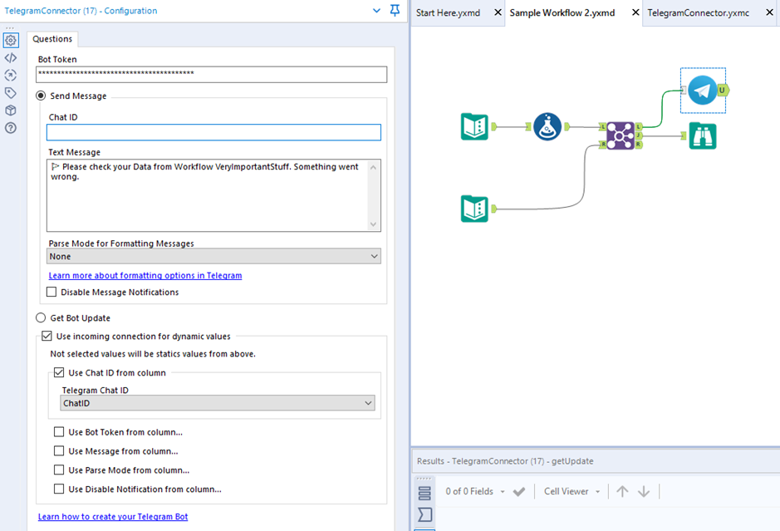Image resolution: width=780 pixels, height=531 pixels.
Task: Enable Use Bot Token from column
Action: point(59,431)
